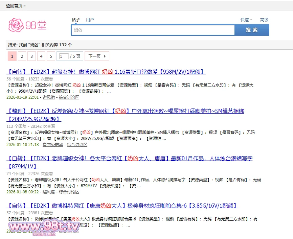The height and width of the screenshot is (239, 293).
Task: Go to results page 4
Action: [x=41, y=56]
